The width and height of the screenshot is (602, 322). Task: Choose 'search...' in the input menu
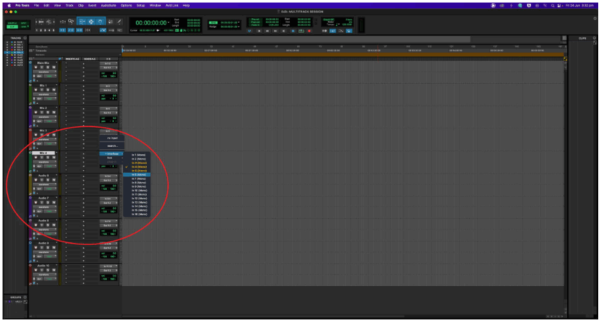pos(112,146)
